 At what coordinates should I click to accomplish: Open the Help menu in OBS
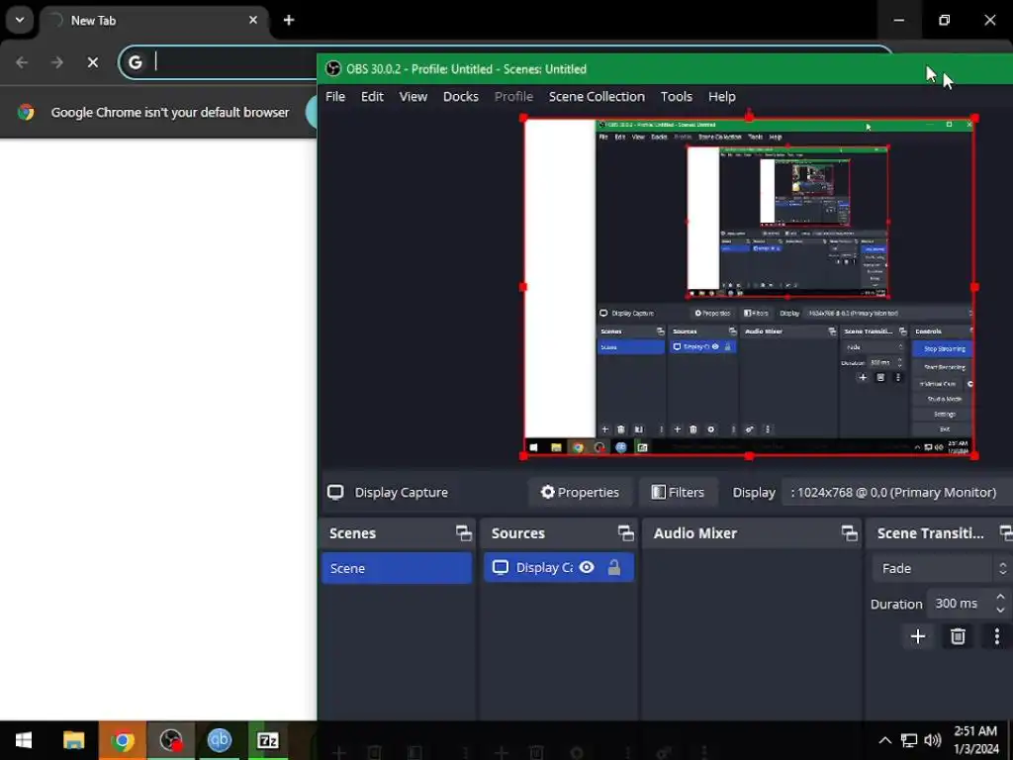(721, 96)
